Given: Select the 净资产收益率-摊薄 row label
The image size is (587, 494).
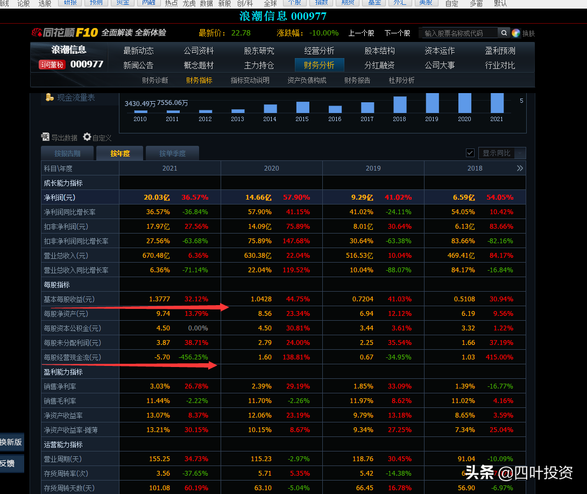Looking at the screenshot, I should pos(71,430).
